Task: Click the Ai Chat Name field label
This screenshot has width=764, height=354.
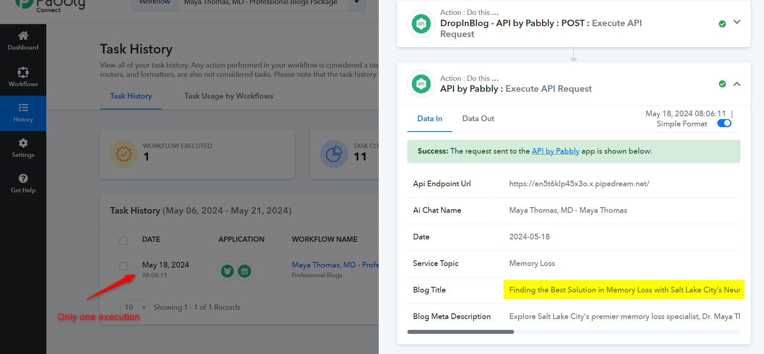Action: pos(437,210)
